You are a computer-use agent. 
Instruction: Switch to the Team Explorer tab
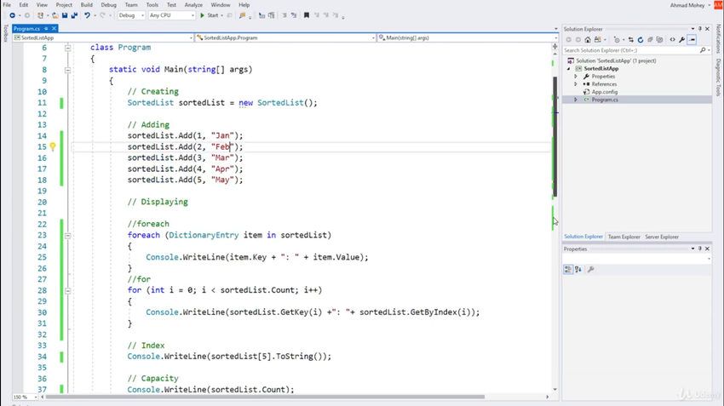(x=623, y=237)
